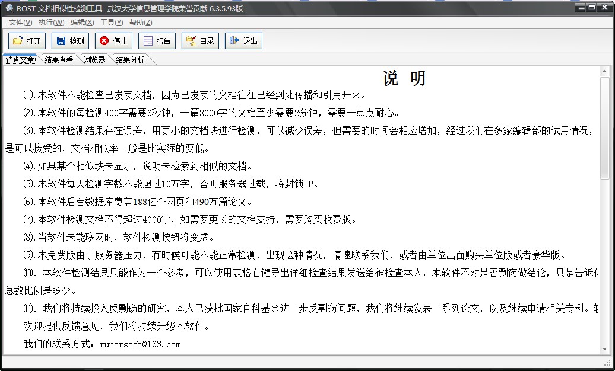615x371 pixels.
Task: Minimize the ROST window
Action: point(582,7)
